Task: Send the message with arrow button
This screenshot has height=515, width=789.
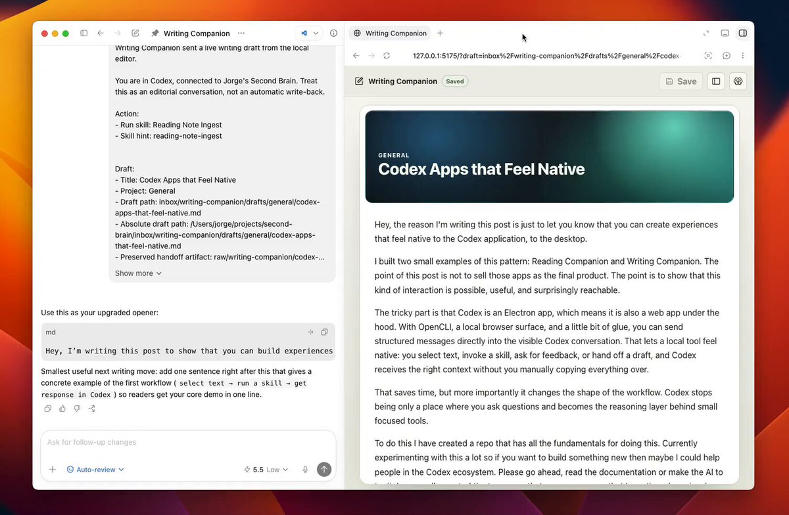Action: (323, 469)
